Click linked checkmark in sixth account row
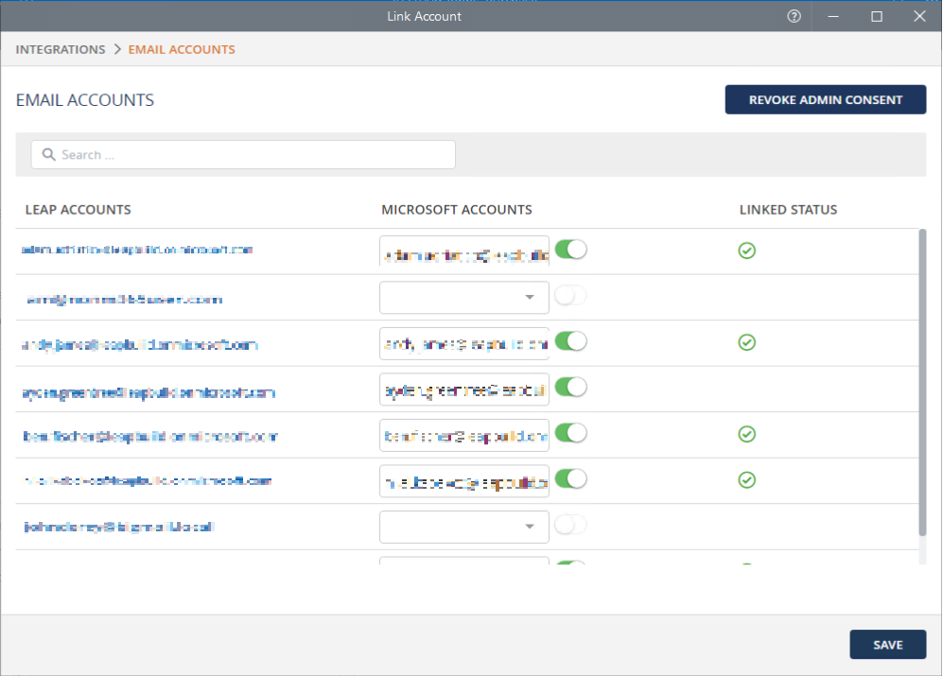The image size is (943, 676). [746, 480]
